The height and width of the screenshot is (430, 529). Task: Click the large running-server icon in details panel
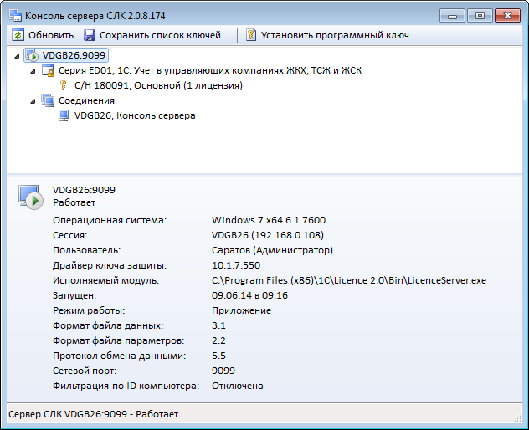point(30,197)
